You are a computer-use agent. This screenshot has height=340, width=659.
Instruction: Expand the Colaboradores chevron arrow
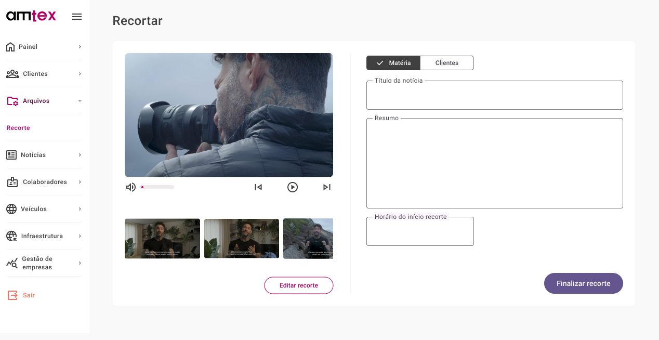pos(80,182)
